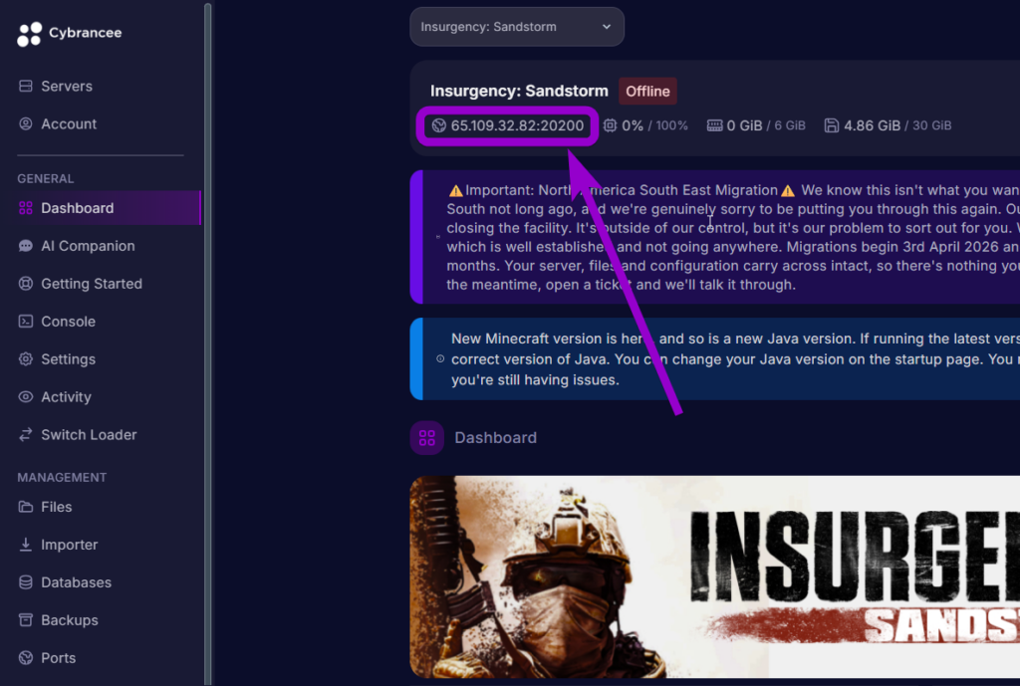The height and width of the screenshot is (686, 1020).
Task: Click the New Minecraft version notice
Action: pos(715,359)
